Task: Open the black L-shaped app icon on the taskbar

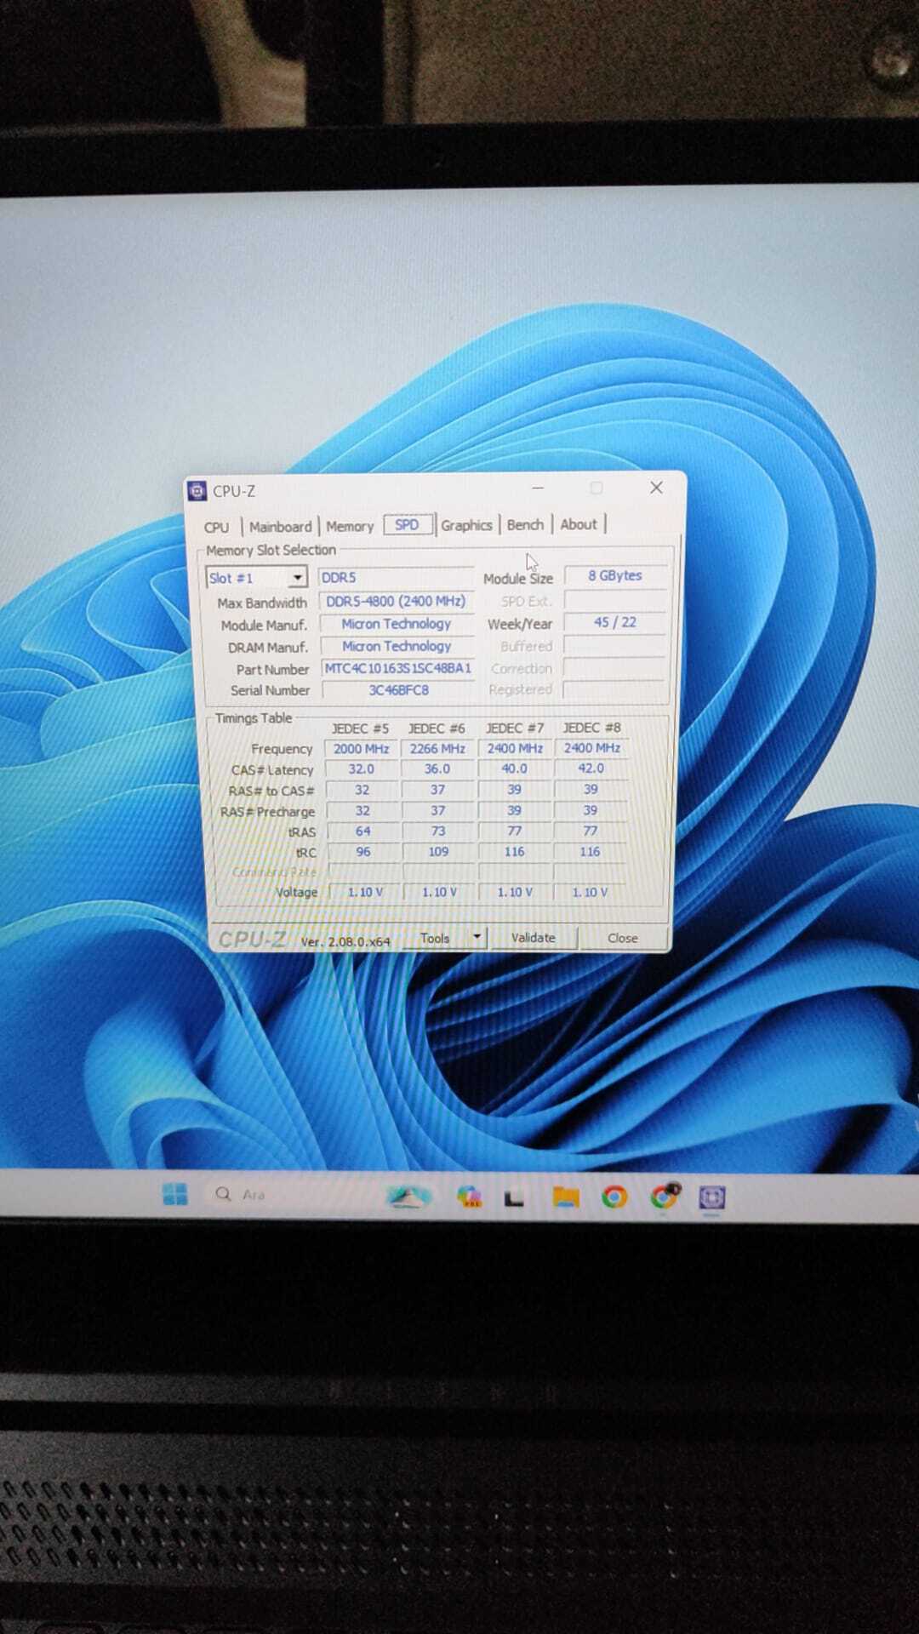Action: pos(514,1198)
